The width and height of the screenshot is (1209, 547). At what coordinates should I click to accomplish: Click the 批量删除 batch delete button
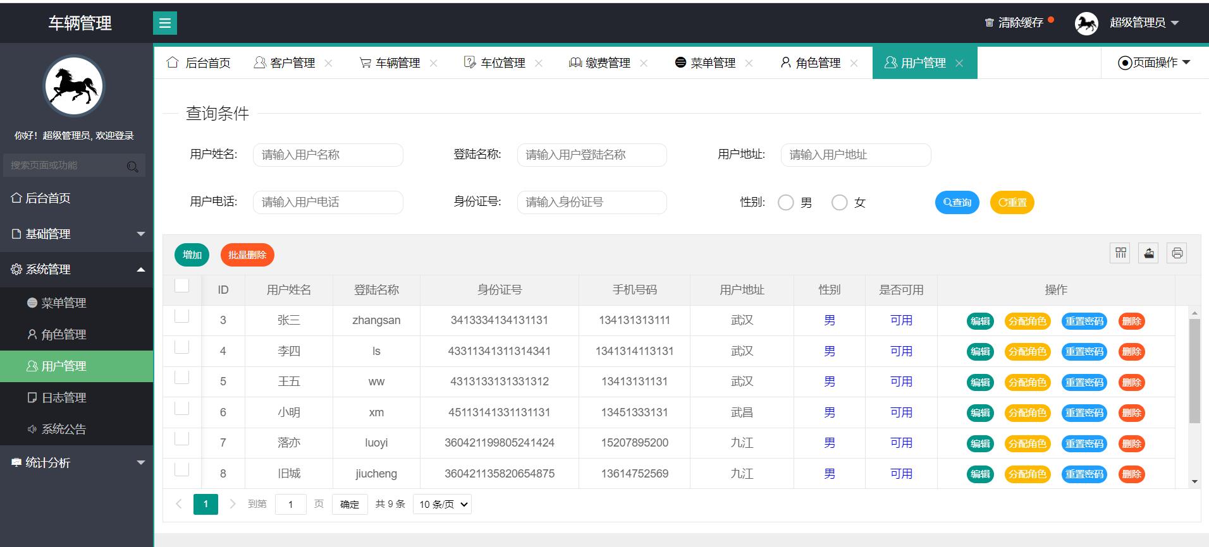click(x=247, y=255)
